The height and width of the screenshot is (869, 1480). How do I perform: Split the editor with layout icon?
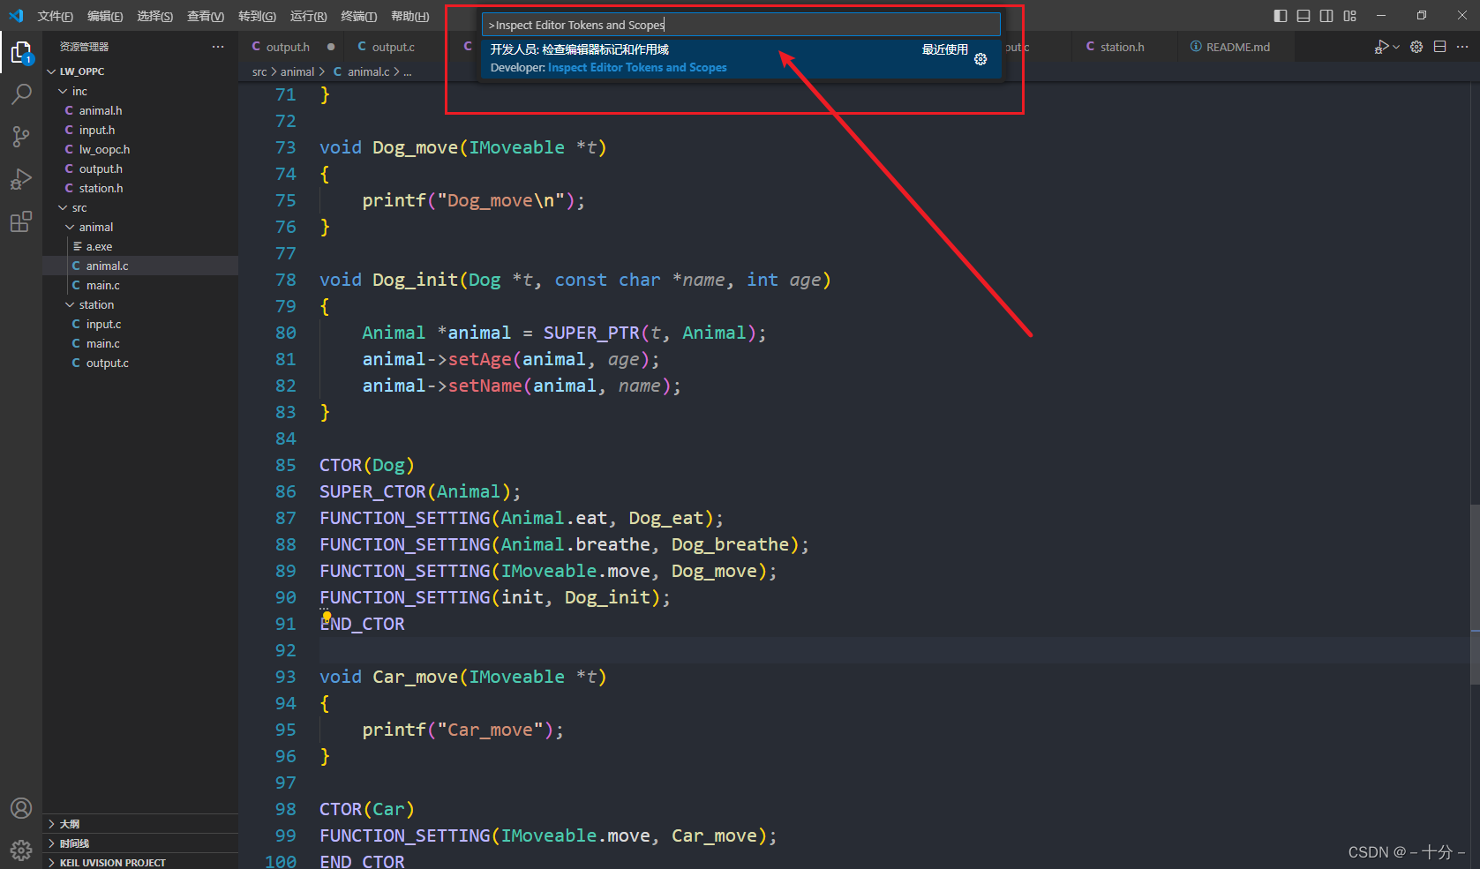tap(1440, 47)
